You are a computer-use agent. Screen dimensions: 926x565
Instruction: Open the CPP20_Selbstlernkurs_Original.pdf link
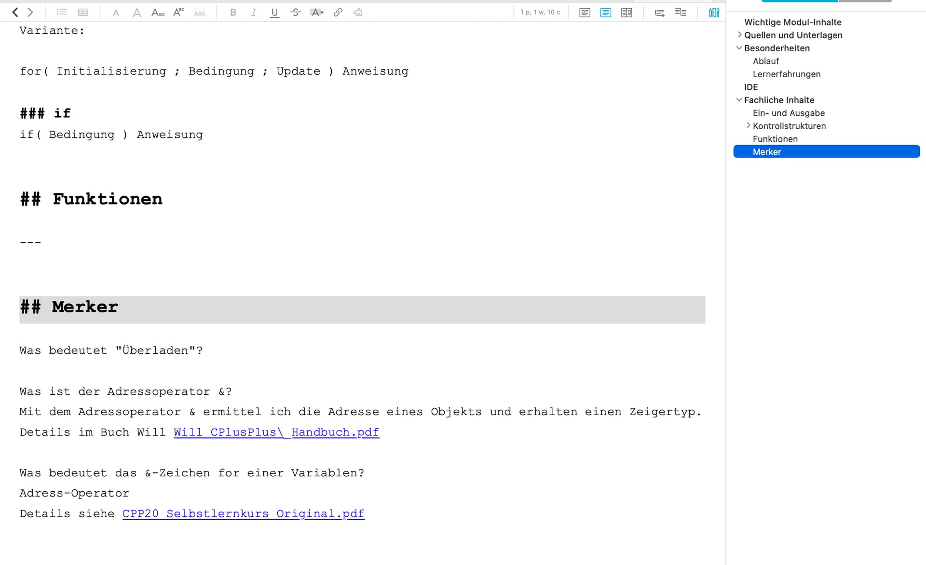click(243, 514)
